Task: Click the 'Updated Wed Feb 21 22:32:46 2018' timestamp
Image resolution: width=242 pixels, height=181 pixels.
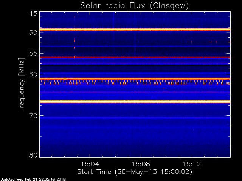Action: coord(33,179)
